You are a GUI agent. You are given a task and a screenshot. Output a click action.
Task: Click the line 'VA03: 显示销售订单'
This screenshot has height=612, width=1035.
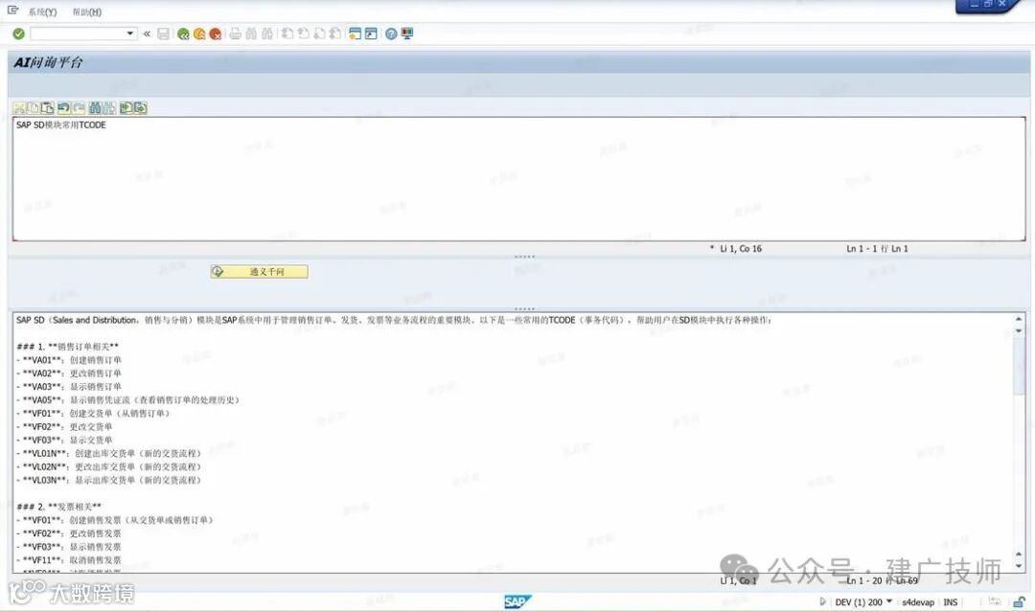click(x=69, y=387)
